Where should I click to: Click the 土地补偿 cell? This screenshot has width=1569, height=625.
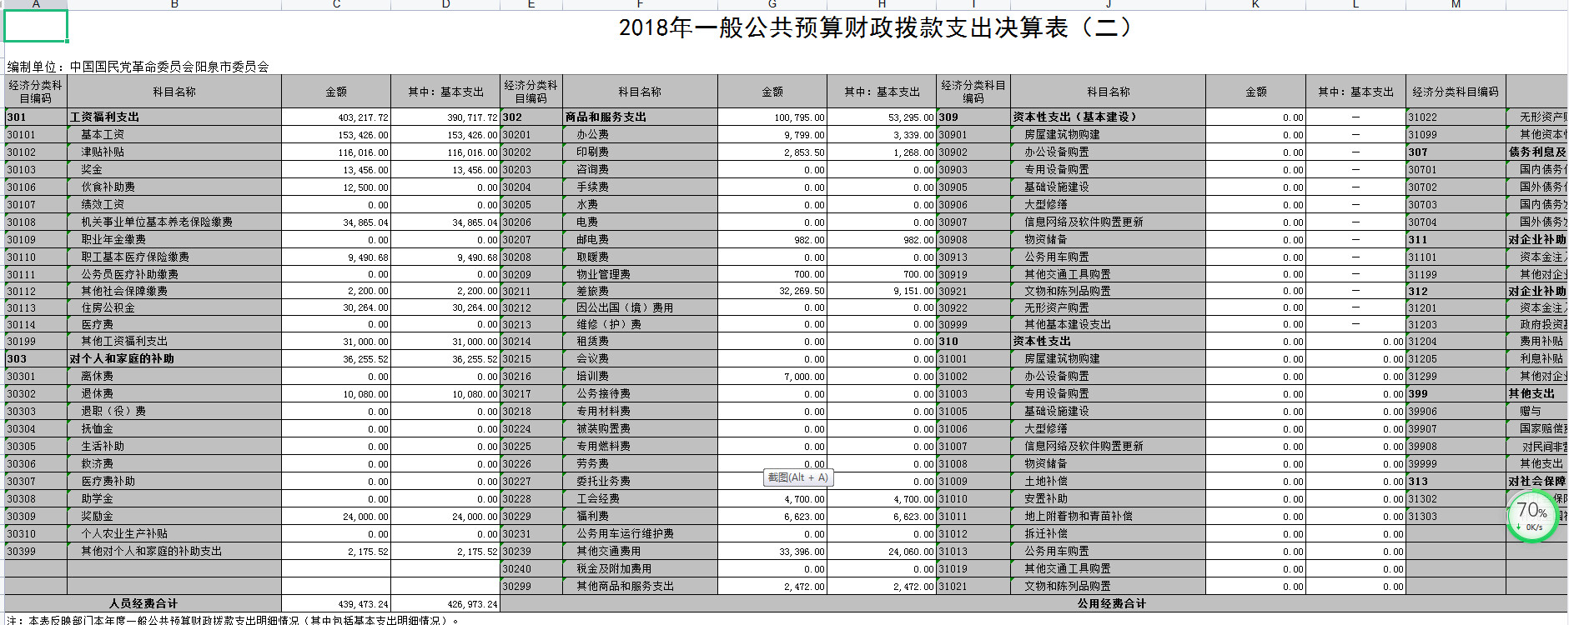[x=1108, y=482]
